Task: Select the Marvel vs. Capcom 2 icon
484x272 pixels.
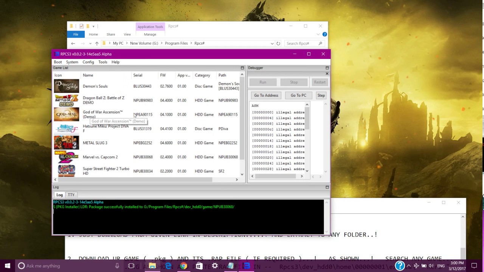Action: pyautogui.click(x=67, y=157)
